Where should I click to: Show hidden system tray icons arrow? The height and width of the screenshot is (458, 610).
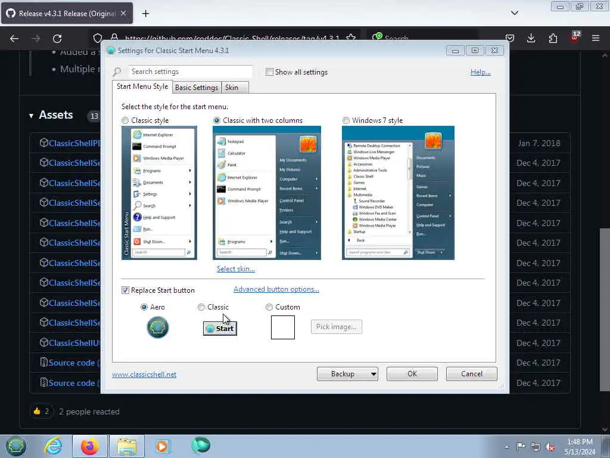[x=506, y=447]
